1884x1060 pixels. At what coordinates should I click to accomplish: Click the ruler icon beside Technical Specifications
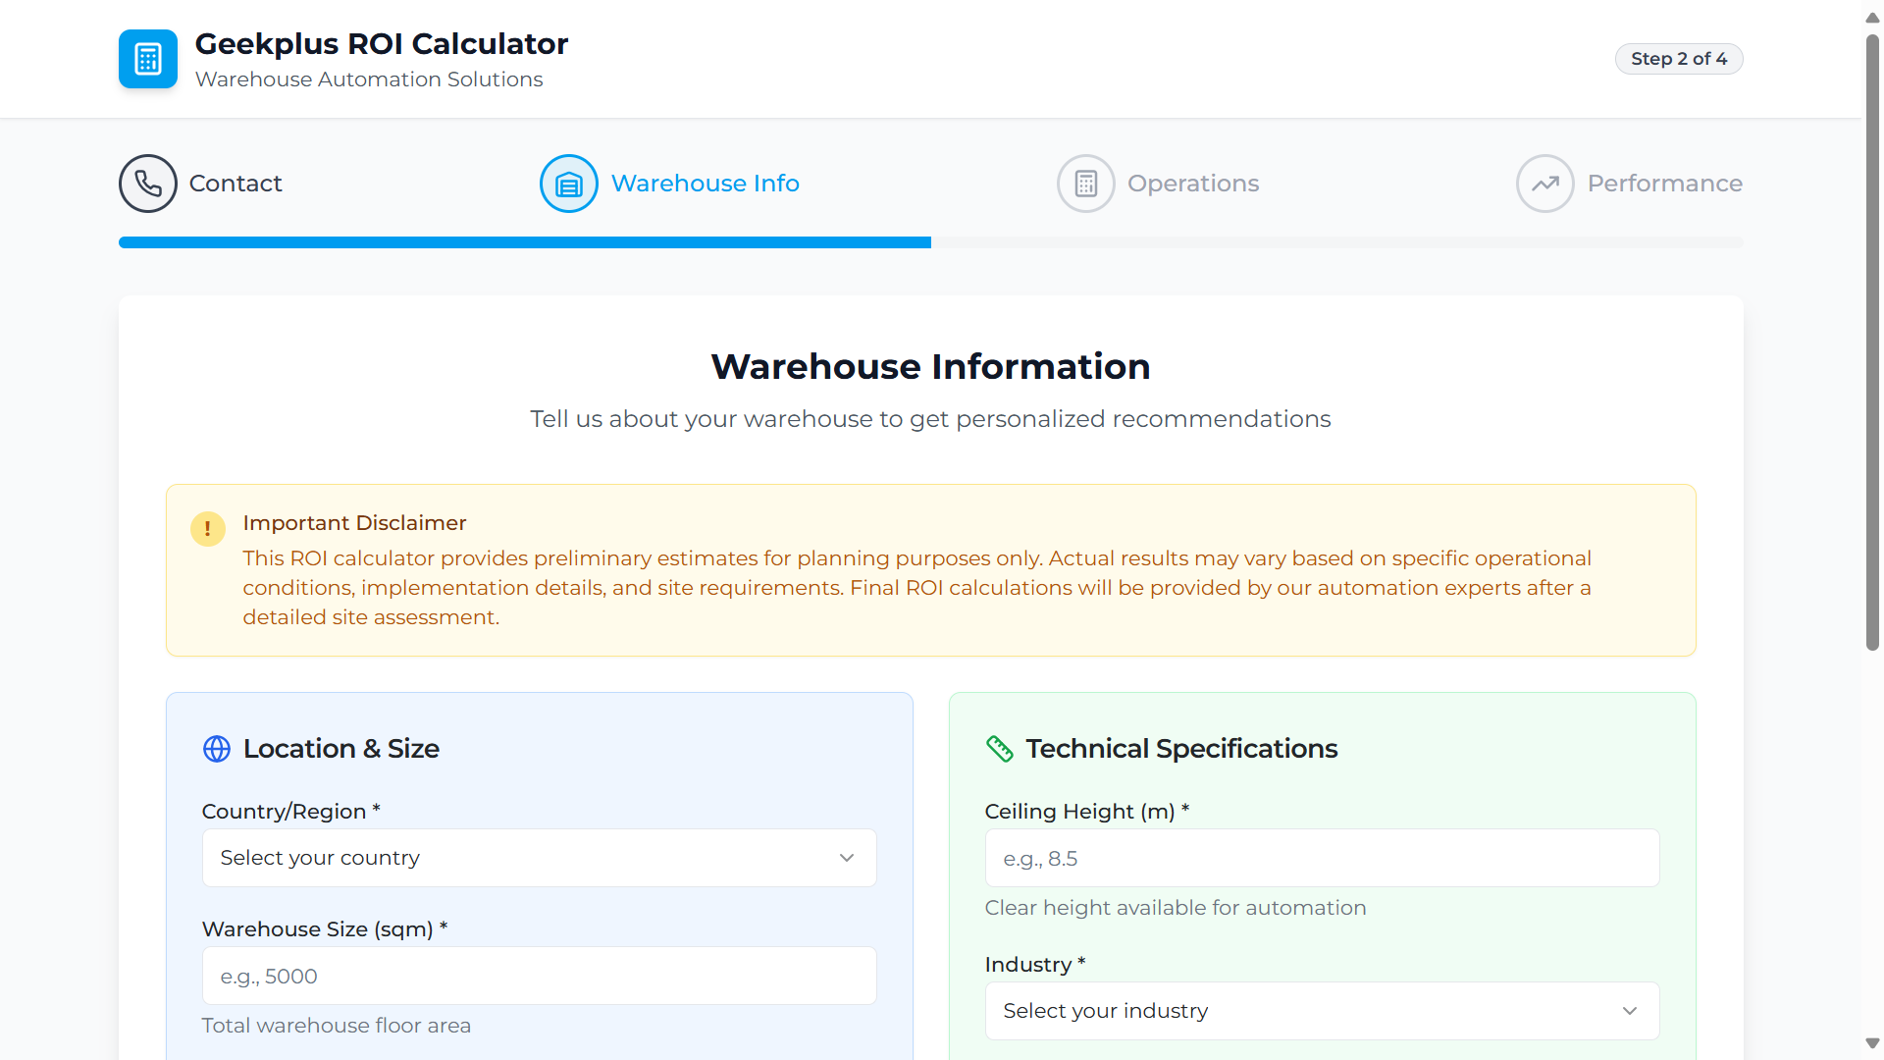[x=1000, y=749]
